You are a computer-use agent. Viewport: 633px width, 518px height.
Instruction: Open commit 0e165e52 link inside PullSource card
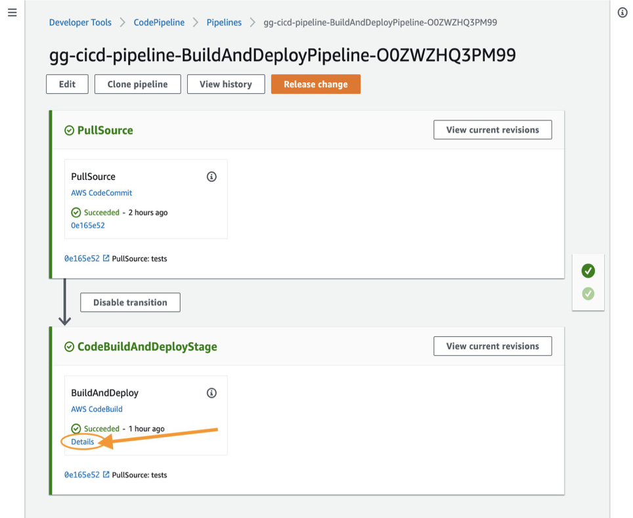[88, 225]
